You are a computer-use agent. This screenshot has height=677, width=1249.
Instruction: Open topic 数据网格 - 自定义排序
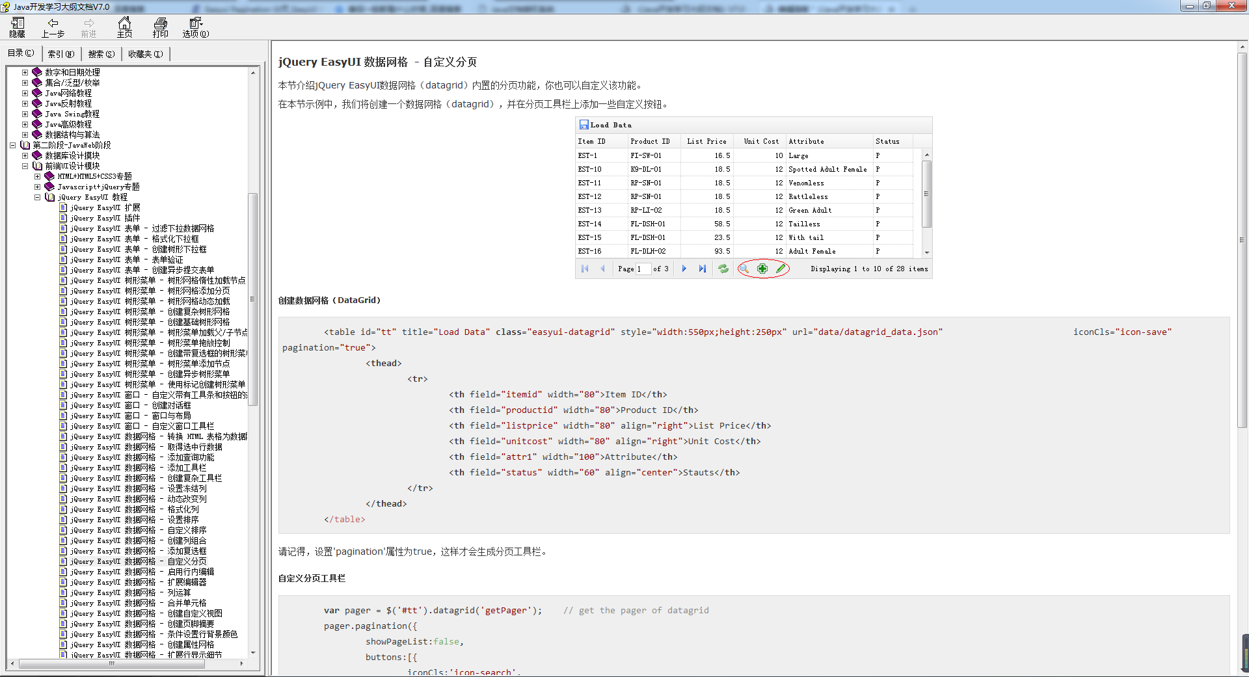tap(139, 530)
